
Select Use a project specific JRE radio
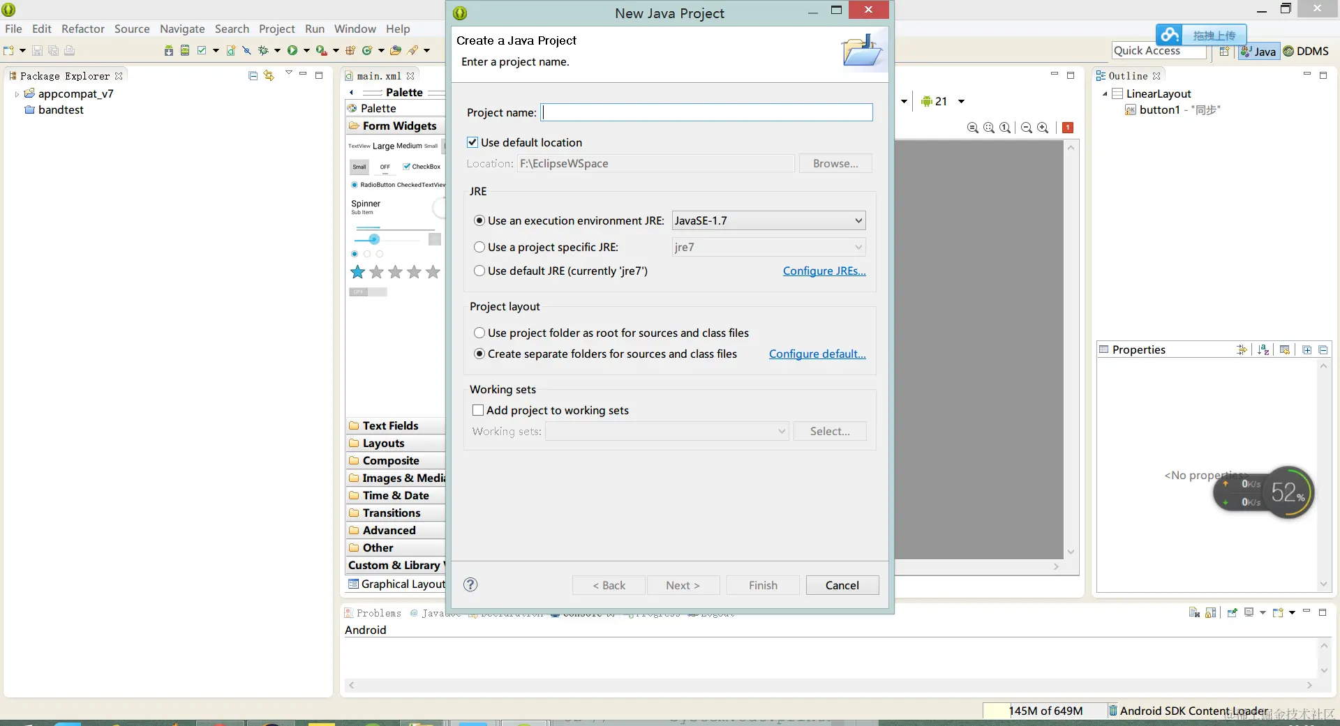[479, 247]
